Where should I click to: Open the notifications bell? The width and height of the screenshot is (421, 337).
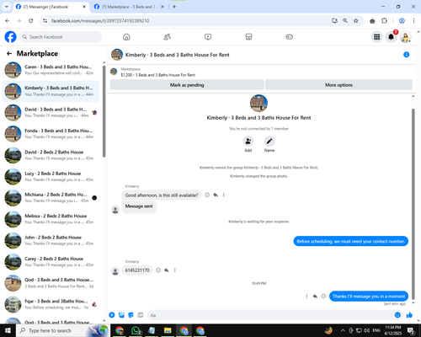pos(391,37)
